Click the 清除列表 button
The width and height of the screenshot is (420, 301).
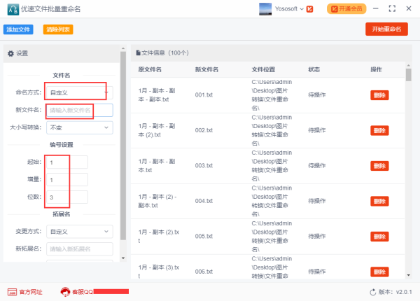pos(57,29)
